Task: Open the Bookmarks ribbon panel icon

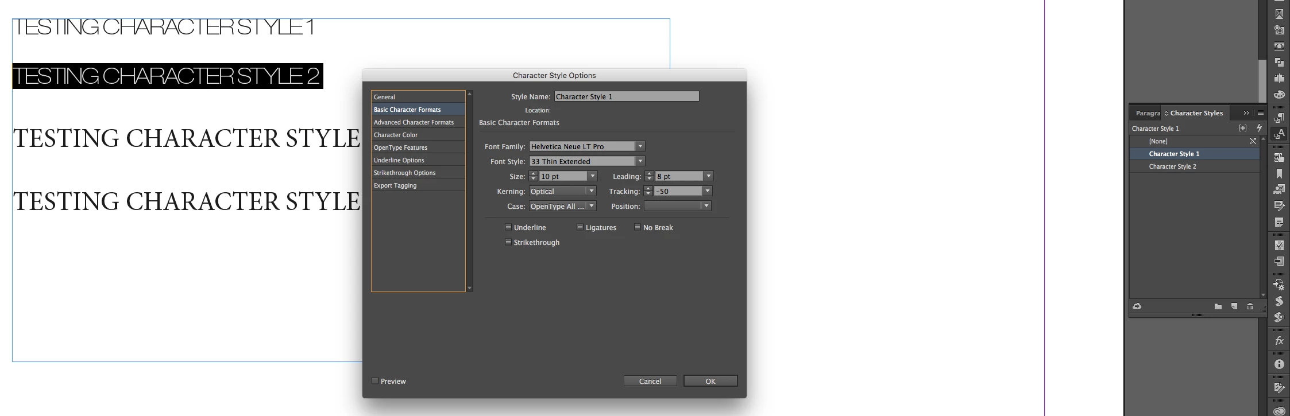Action: (1279, 173)
